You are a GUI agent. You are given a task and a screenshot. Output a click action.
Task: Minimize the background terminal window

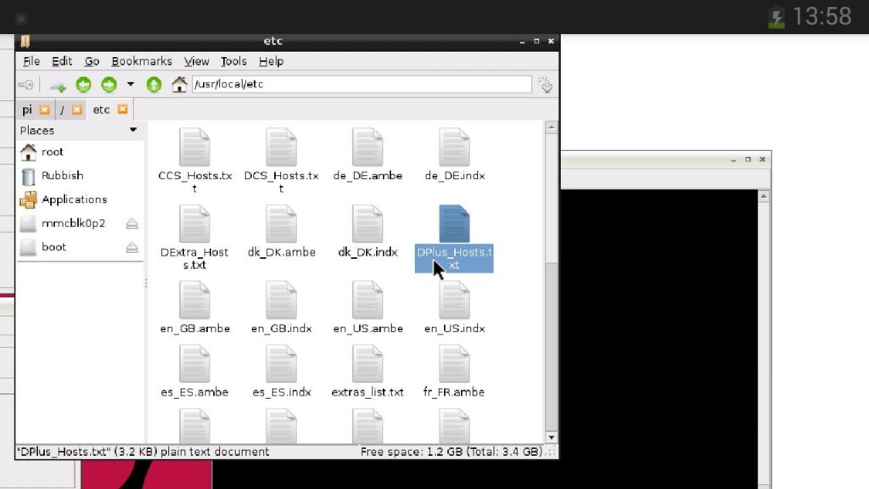coord(733,160)
